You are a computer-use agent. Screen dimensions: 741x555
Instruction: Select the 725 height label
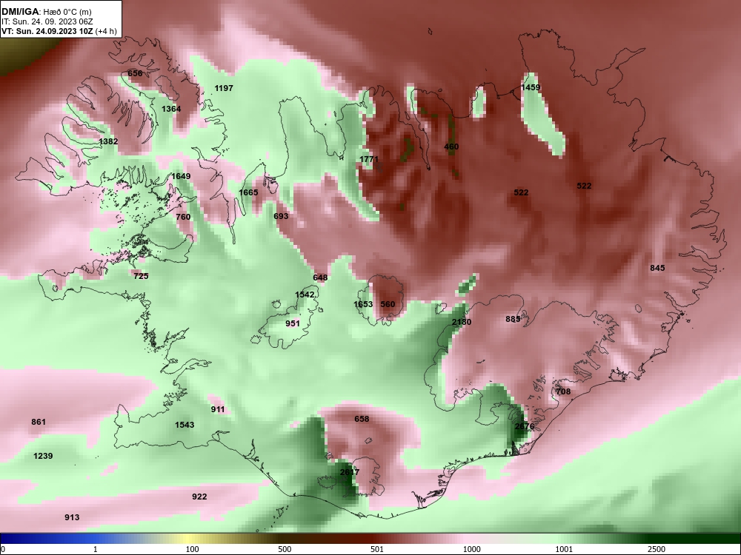pyautogui.click(x=141, y=275)
